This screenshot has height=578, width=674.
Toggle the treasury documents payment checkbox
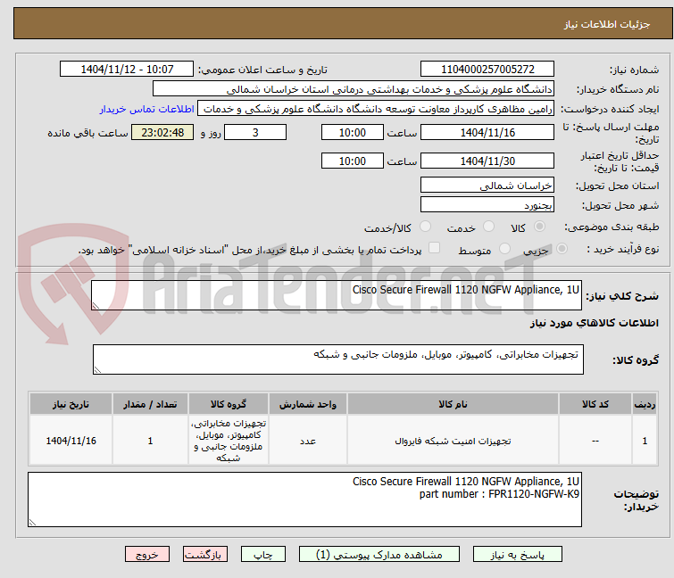pyautogui.click(x=435, y=248)
